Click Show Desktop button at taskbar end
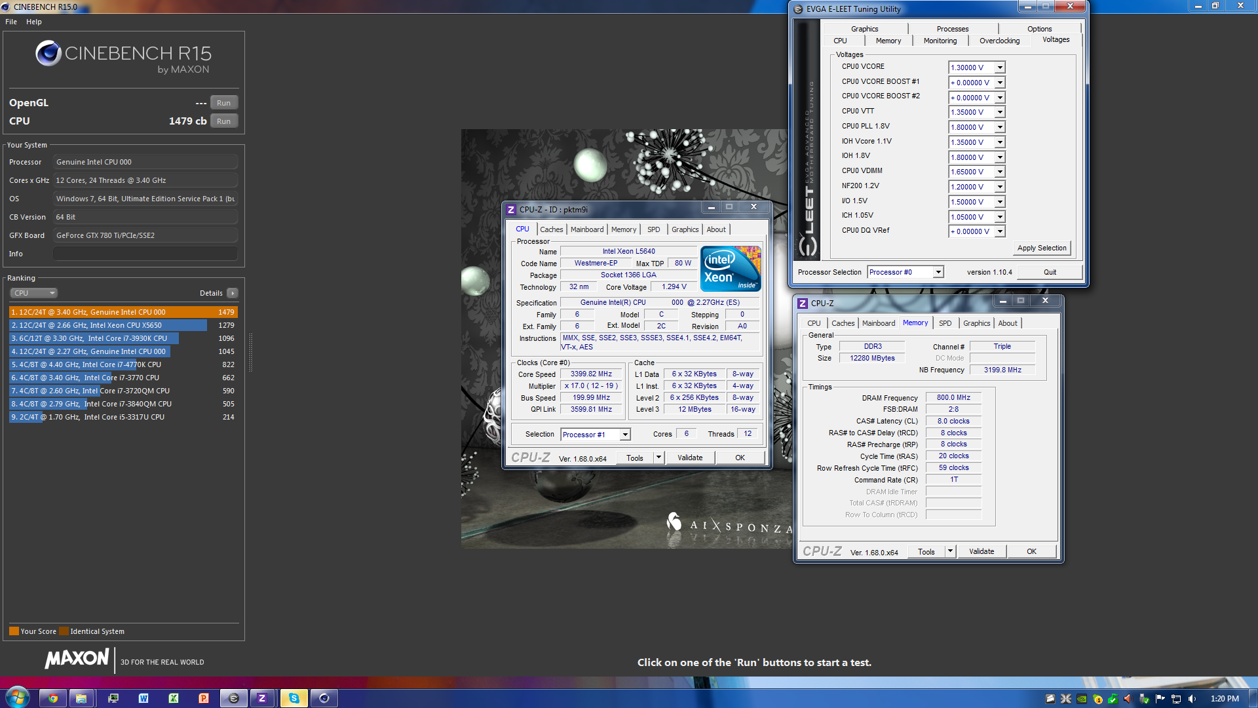This screenshot has width=1258, height=708. [x=1253, y=698]
